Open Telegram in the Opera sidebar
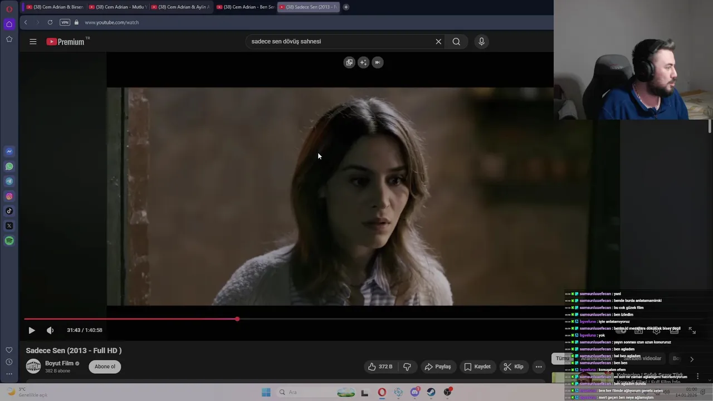Viewport: 713px width, 401px height. click(x=9, y=181)
